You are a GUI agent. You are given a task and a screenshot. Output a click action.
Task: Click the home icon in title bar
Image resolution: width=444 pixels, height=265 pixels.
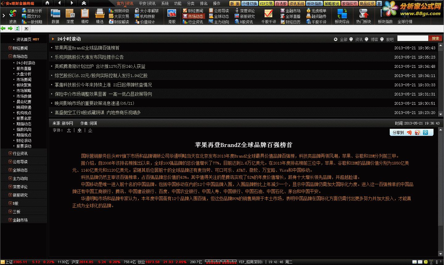pyautogui.click(x=47, y=3)
